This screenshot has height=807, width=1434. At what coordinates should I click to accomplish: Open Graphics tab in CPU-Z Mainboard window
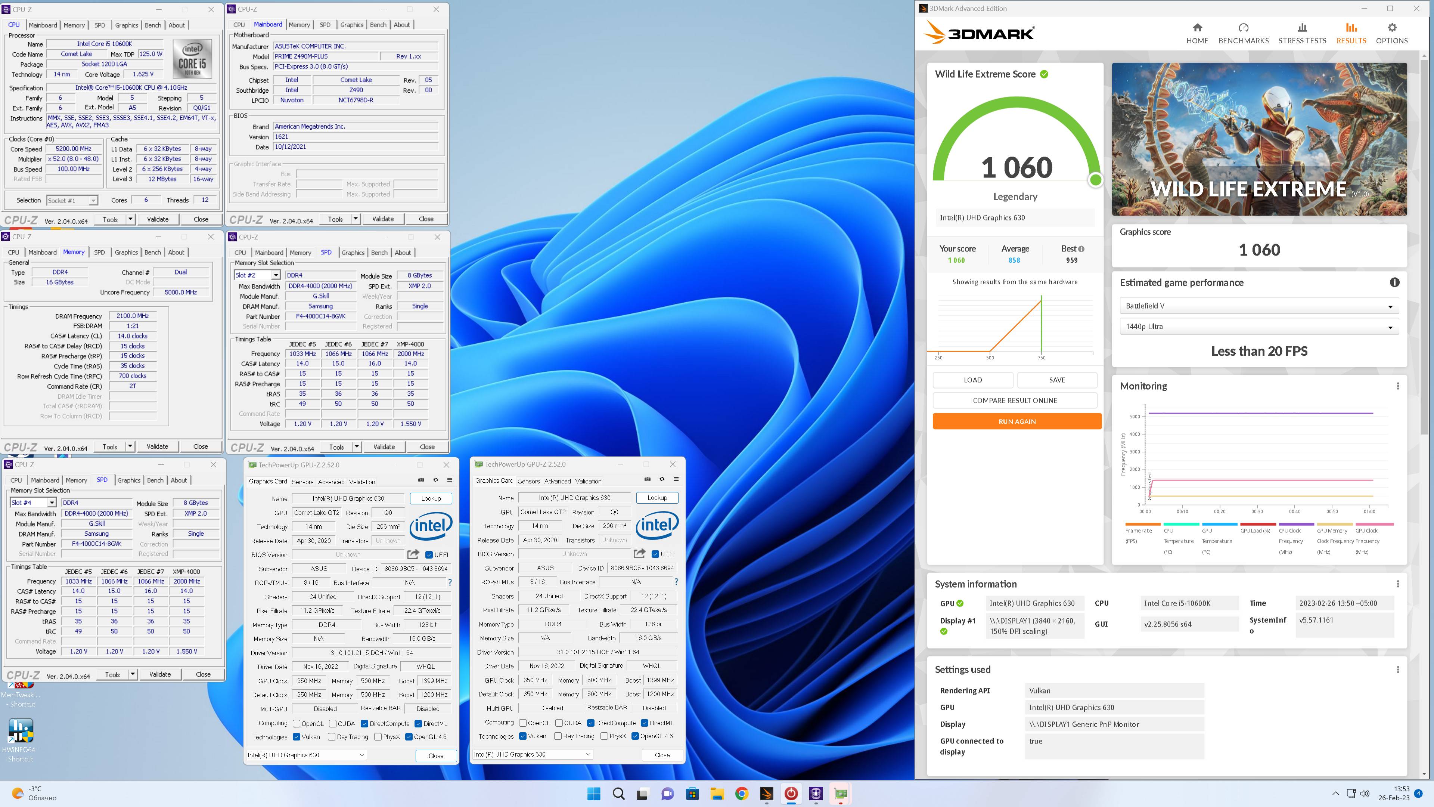[352, 25]
